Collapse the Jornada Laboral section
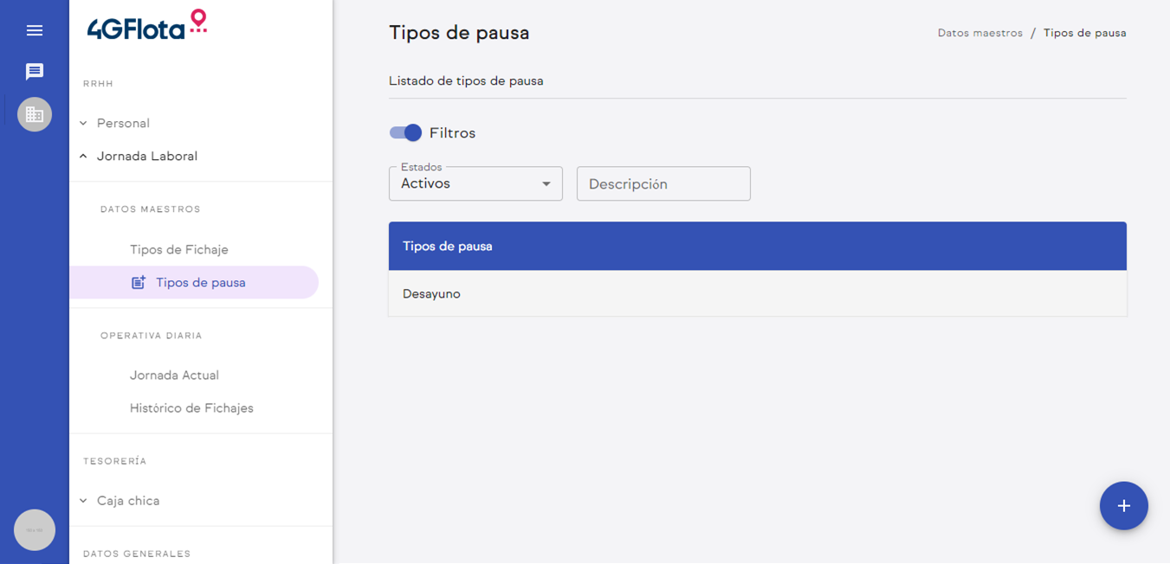This screenshot has height=564, width=1170. point(147,157)
